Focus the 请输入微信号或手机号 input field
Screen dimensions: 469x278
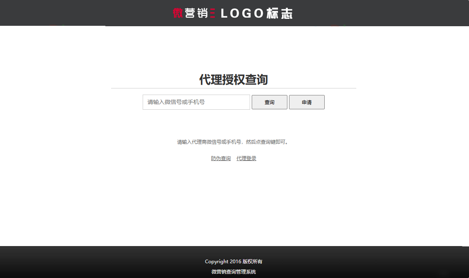click(x=196, y=102)
